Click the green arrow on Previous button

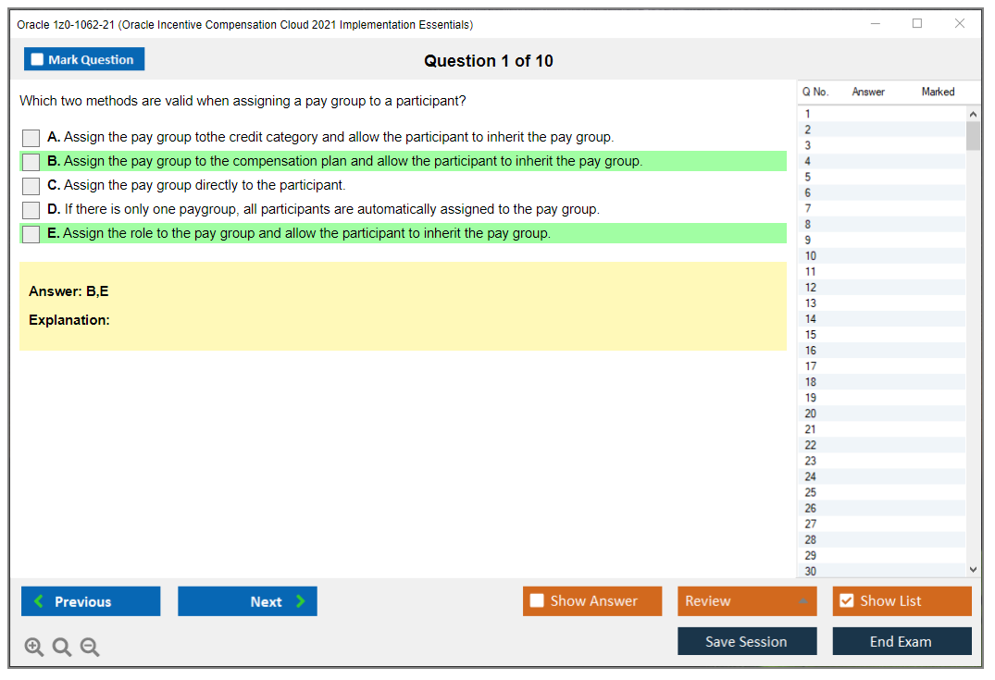38,601
